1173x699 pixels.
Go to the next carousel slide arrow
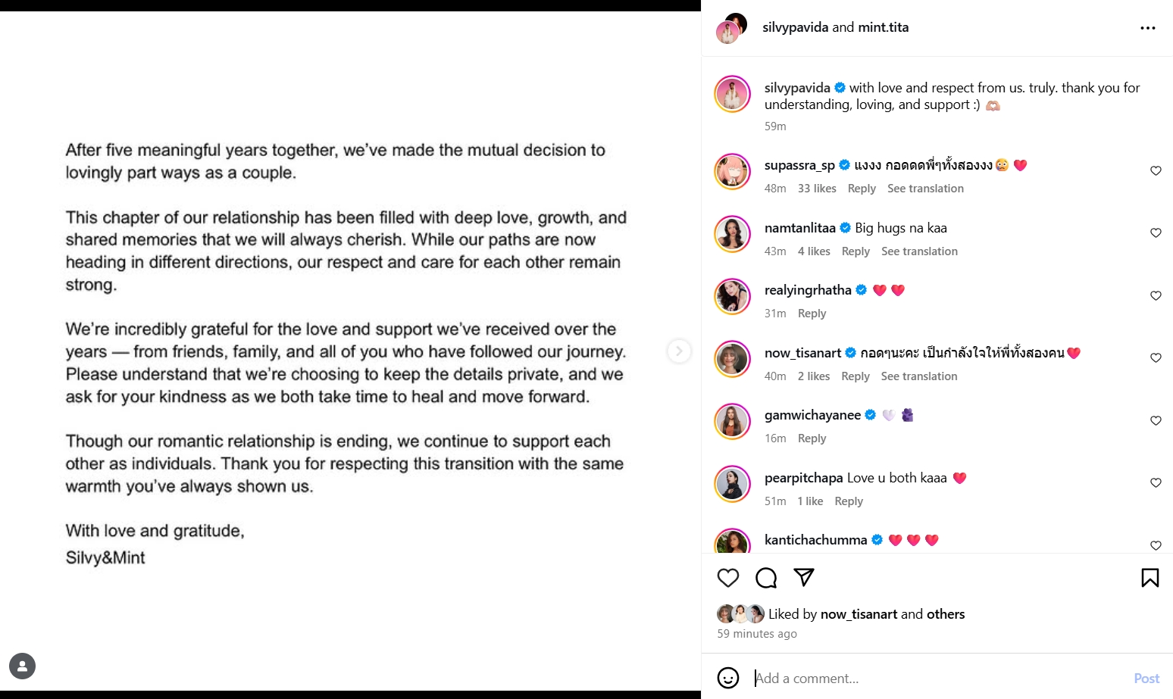coord(679,351)
